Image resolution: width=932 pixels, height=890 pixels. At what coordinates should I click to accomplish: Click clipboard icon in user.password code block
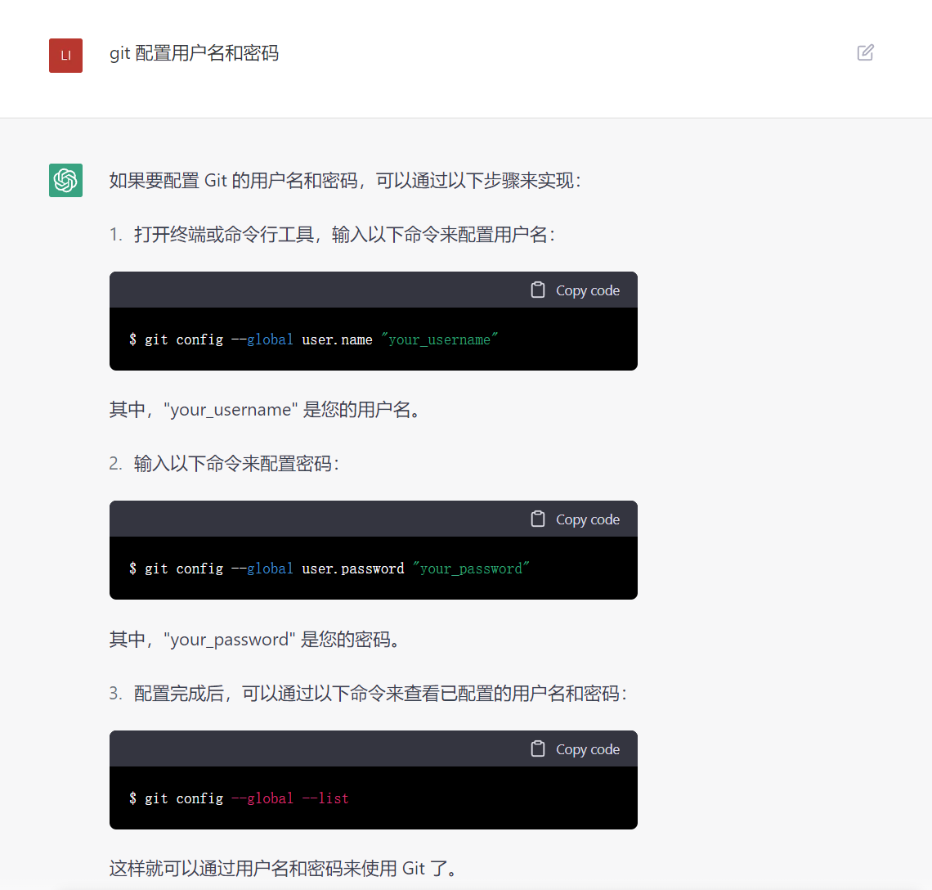pyautogui.click(x=537, y=519)
